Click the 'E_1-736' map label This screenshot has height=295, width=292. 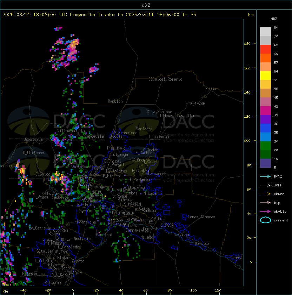pos(198,104)
